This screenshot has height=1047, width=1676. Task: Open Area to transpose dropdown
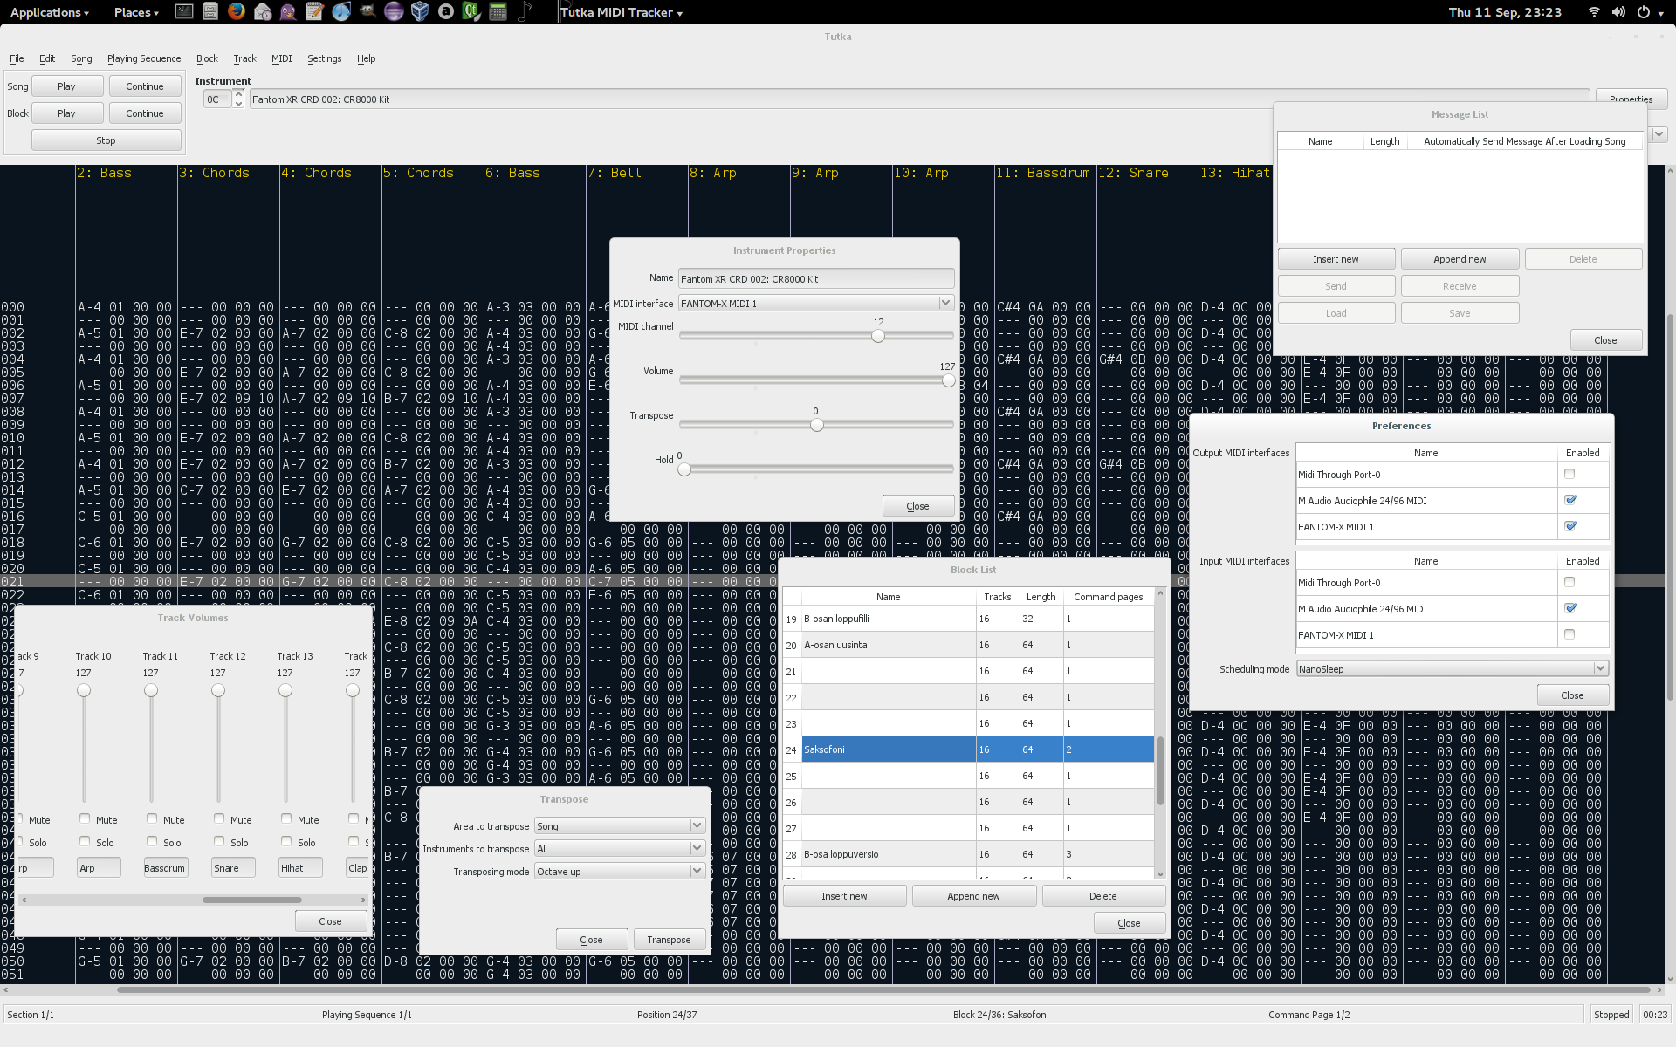[619, 825]
